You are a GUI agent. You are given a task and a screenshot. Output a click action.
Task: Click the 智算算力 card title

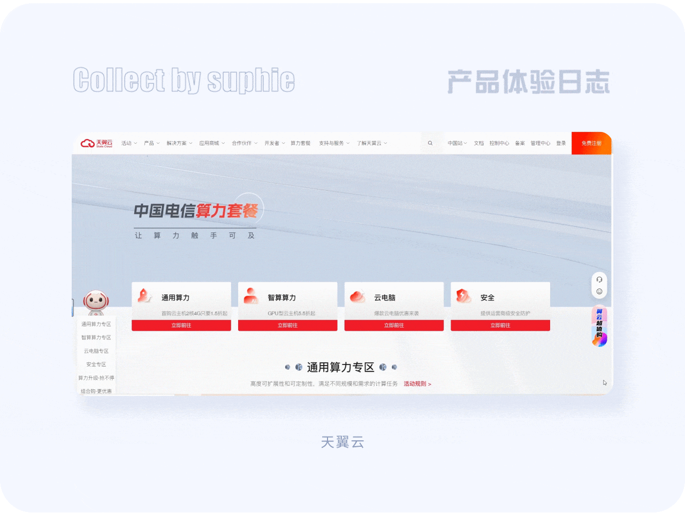[x=282, y=298]
